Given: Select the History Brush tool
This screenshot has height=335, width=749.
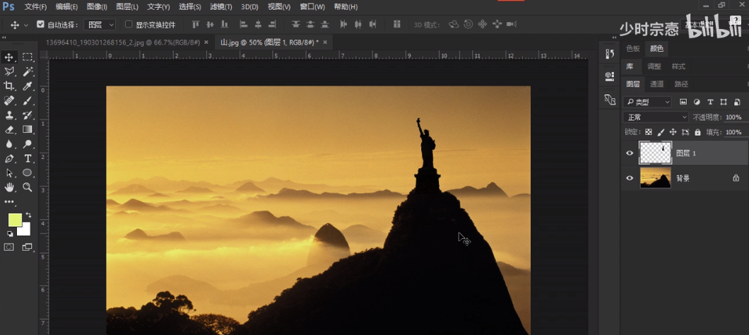Looking at the screenshot, I should 28,114.
